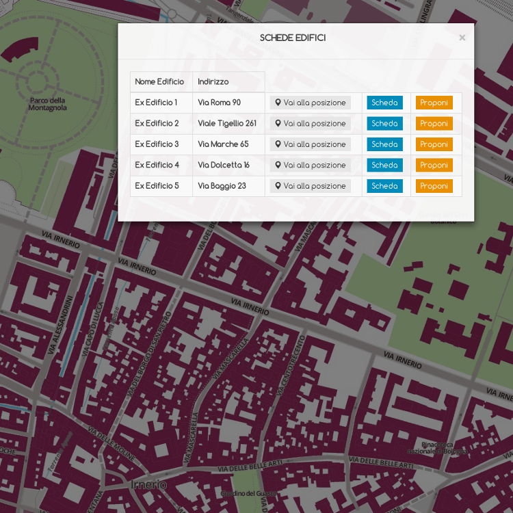Viewport: 513px width, 513px height.
Task: Open Scheda for Ex Edificio 5
Action: pos(384,186)
